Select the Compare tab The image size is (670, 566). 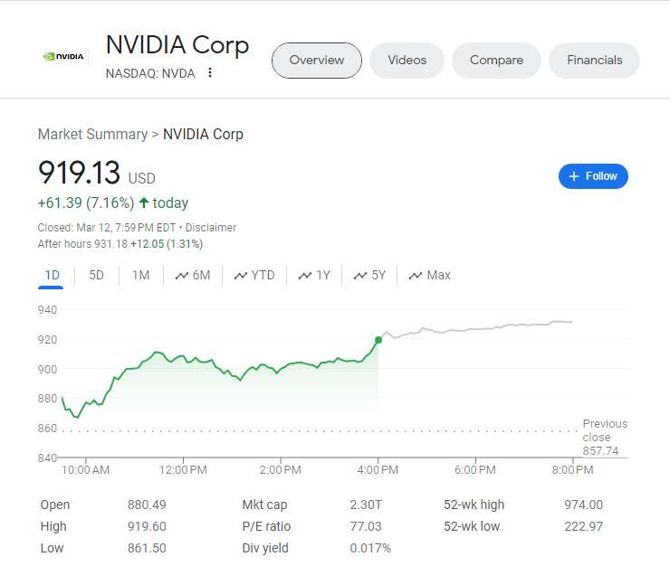[496, 61]
